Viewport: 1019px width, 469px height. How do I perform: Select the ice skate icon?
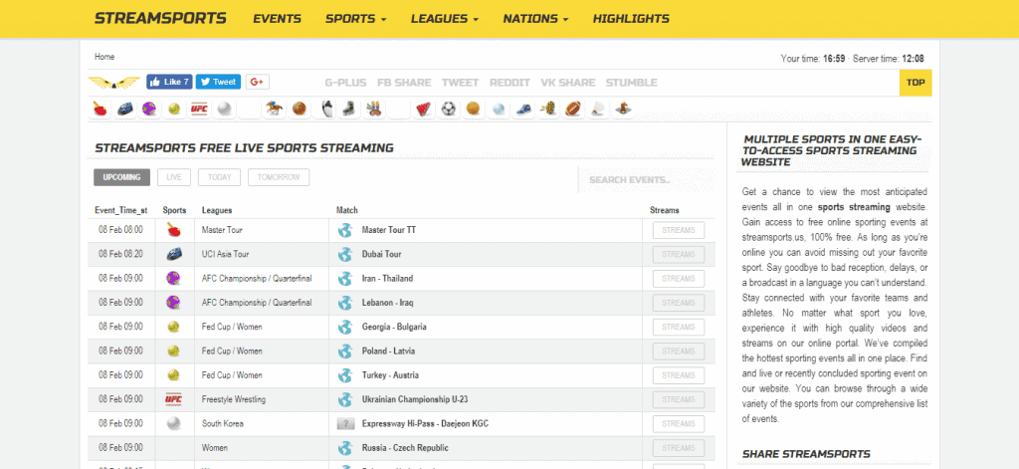348,110
